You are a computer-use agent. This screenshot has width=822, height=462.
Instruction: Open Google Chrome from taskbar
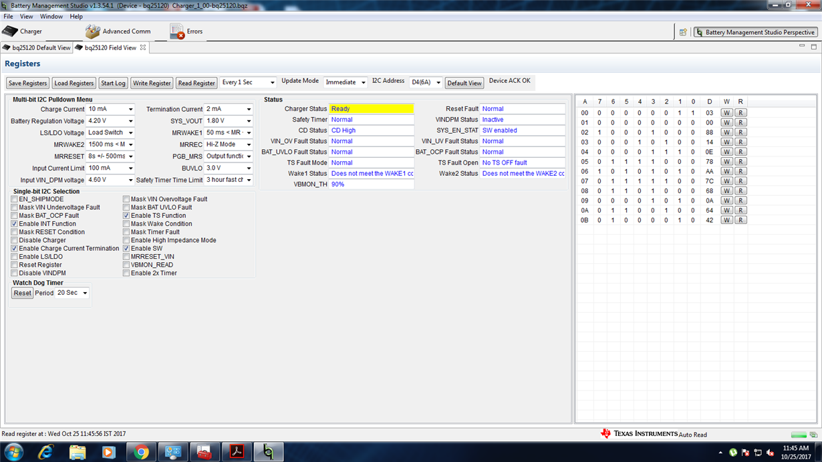click(141, 452)
